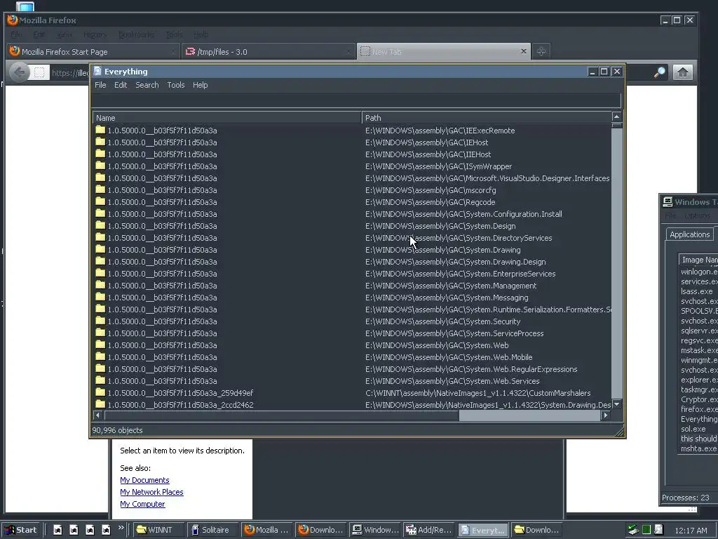Click the magnifier search icon in Firefox toolbar
718x539 pixels.
point(659,72)
